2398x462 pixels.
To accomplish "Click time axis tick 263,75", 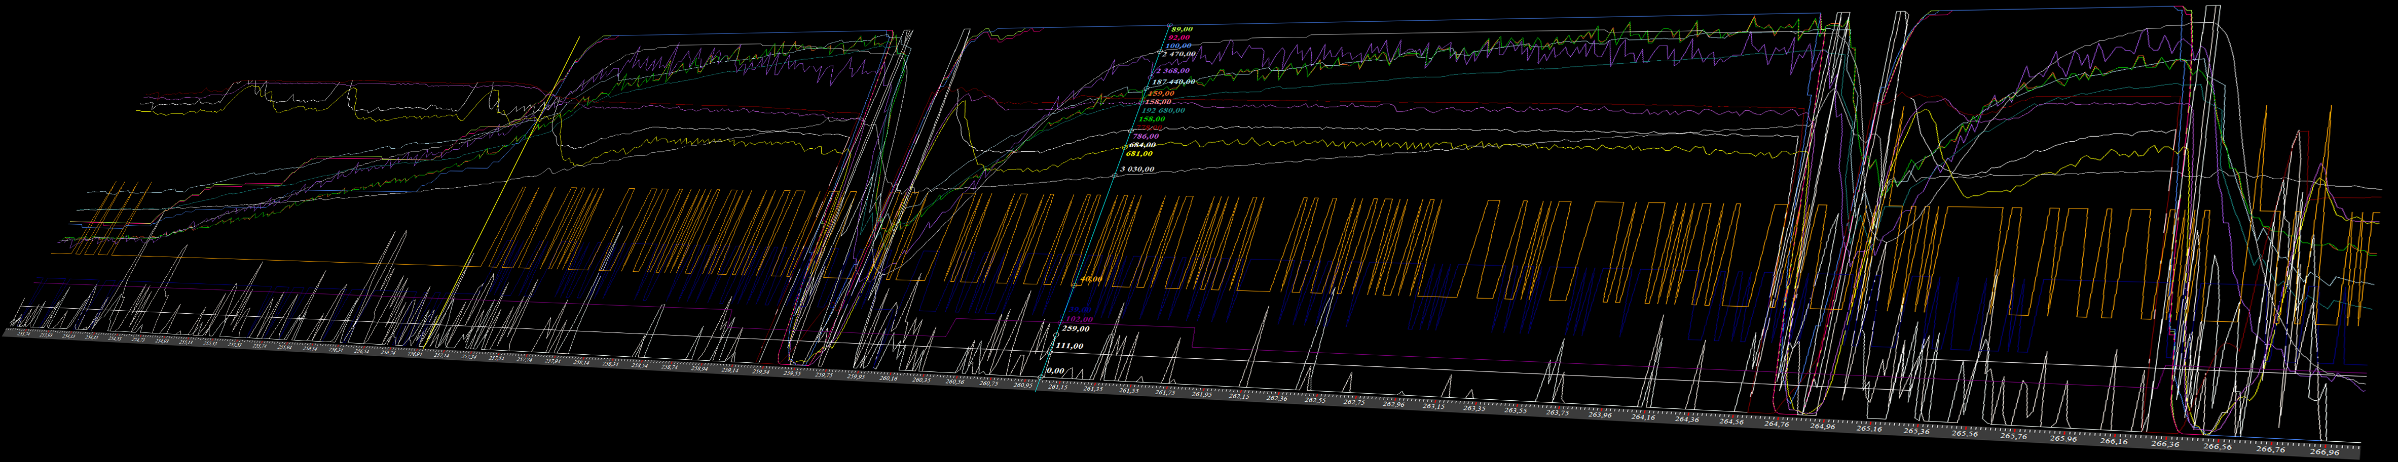I will [1558, 413].
